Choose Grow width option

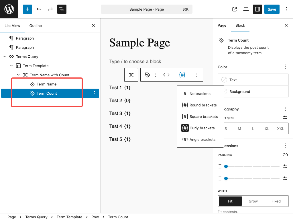(253, 201)
